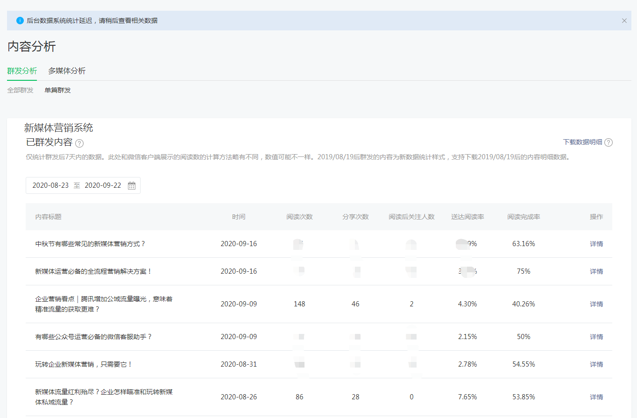Click the title starting with 新媒体流量红利殆尽
637x418 pixels.
pyautogui.click(x=104, y=397)
